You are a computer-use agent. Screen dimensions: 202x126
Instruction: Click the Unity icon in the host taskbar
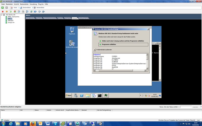click(x=100, y=124)
